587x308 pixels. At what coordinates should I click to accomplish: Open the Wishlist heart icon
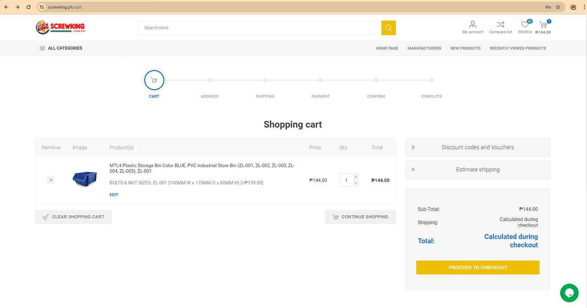[x=525, y=25]
